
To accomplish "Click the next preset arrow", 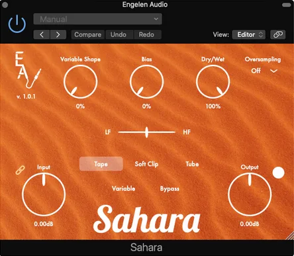I will pos(58,34).
